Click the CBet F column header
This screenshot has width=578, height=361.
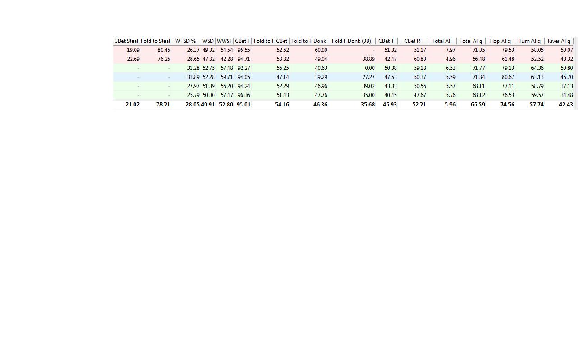242,41
